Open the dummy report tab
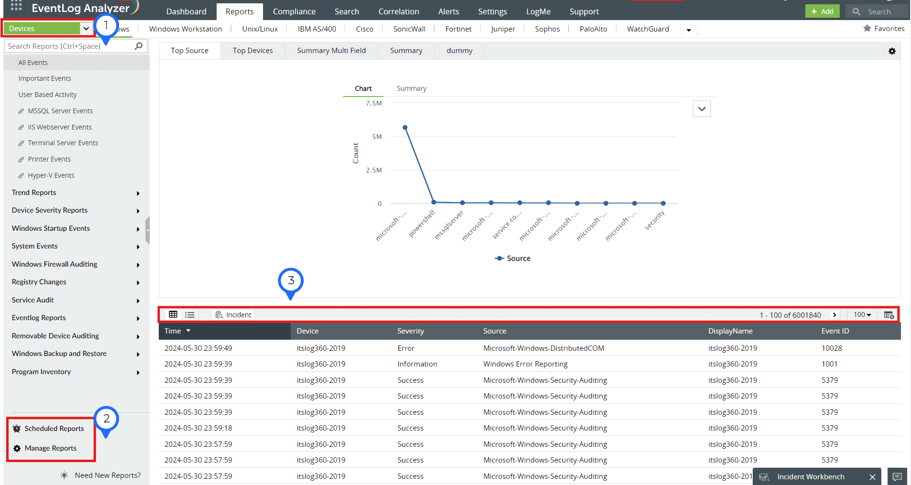The height and width of the screenshot is (485, 911). 460,51
